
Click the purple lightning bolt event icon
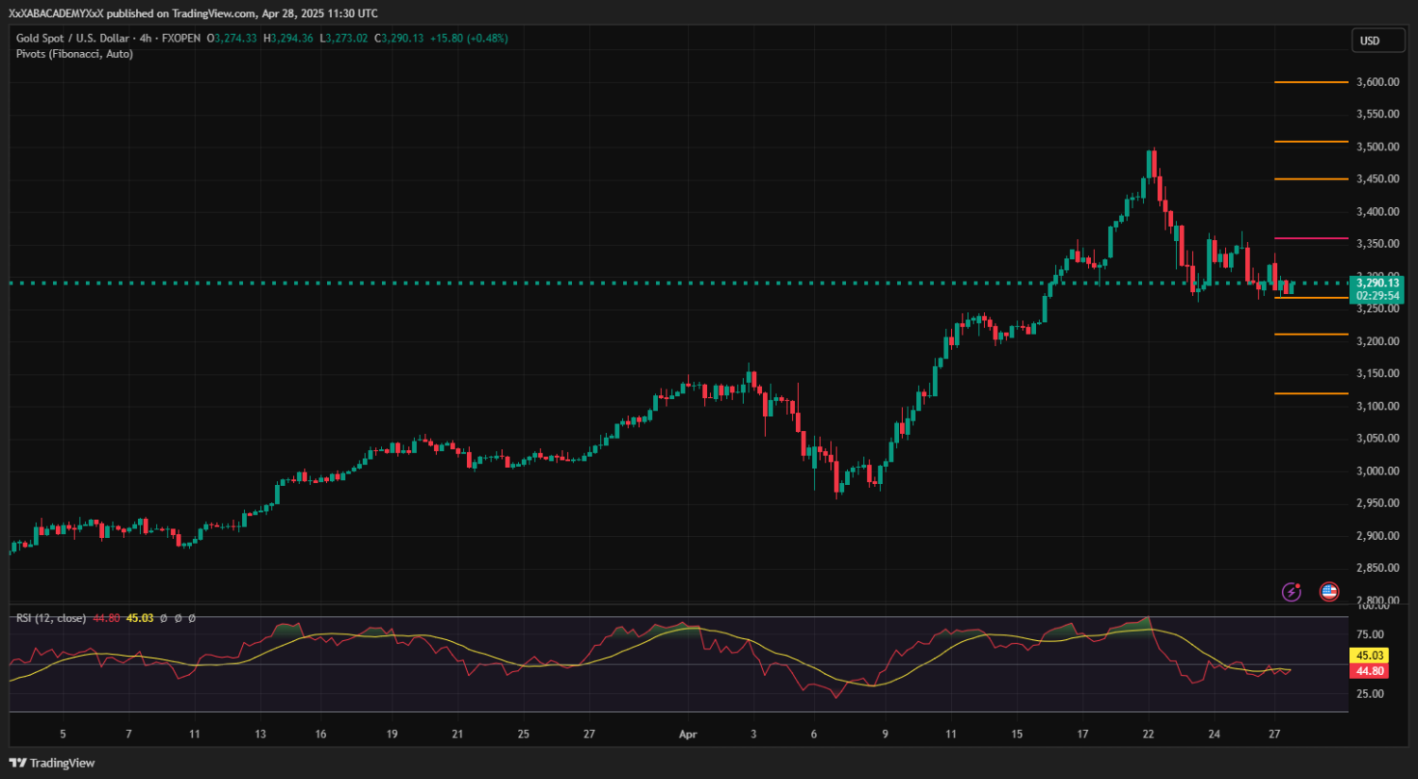1291,592
